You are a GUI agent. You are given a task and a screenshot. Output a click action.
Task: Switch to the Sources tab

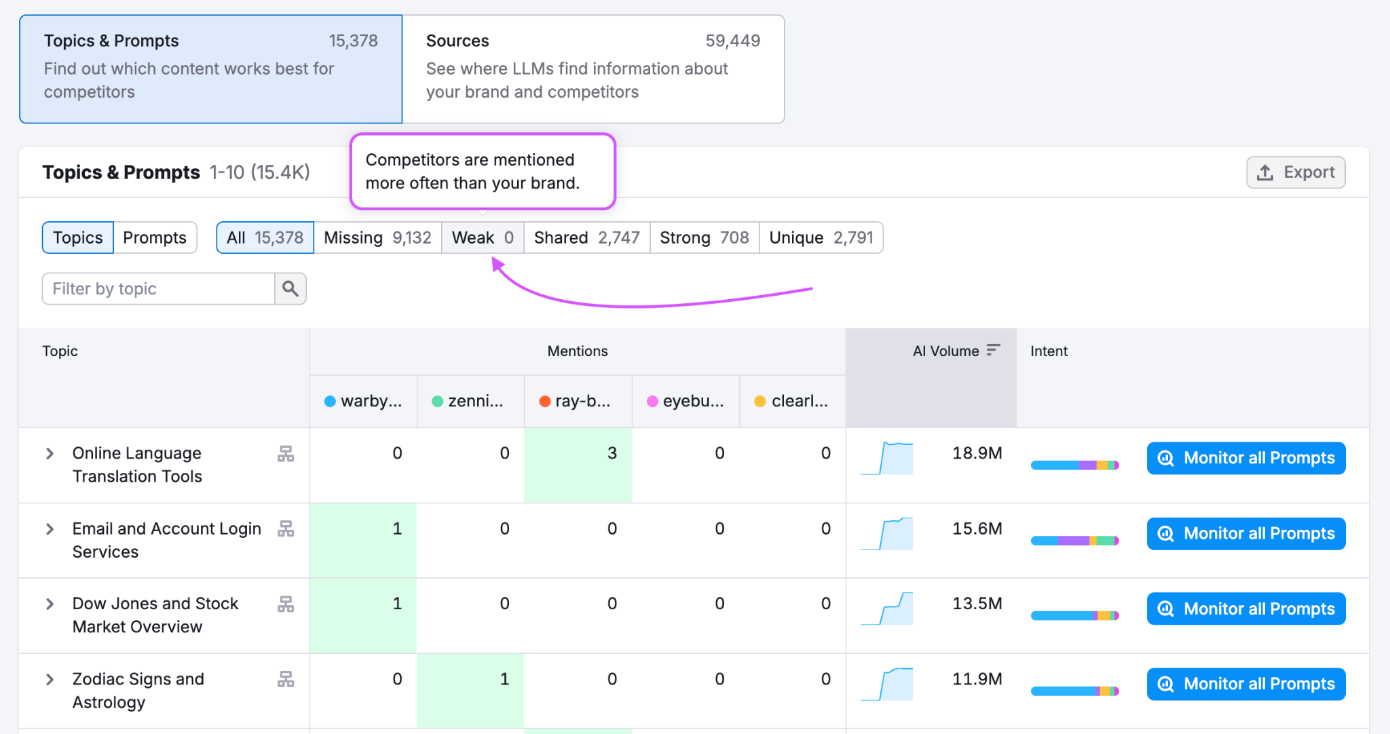593,68
